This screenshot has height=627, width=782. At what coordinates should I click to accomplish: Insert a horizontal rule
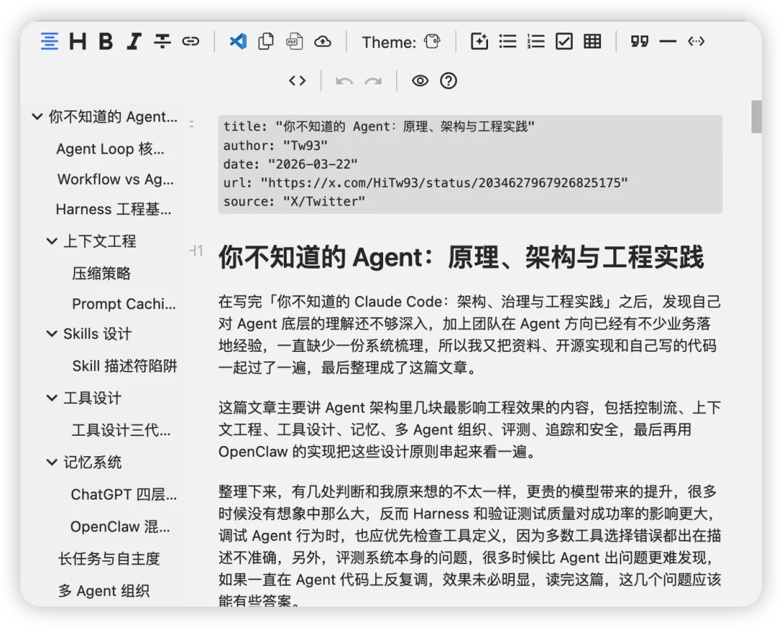click(x=668, y=41)
